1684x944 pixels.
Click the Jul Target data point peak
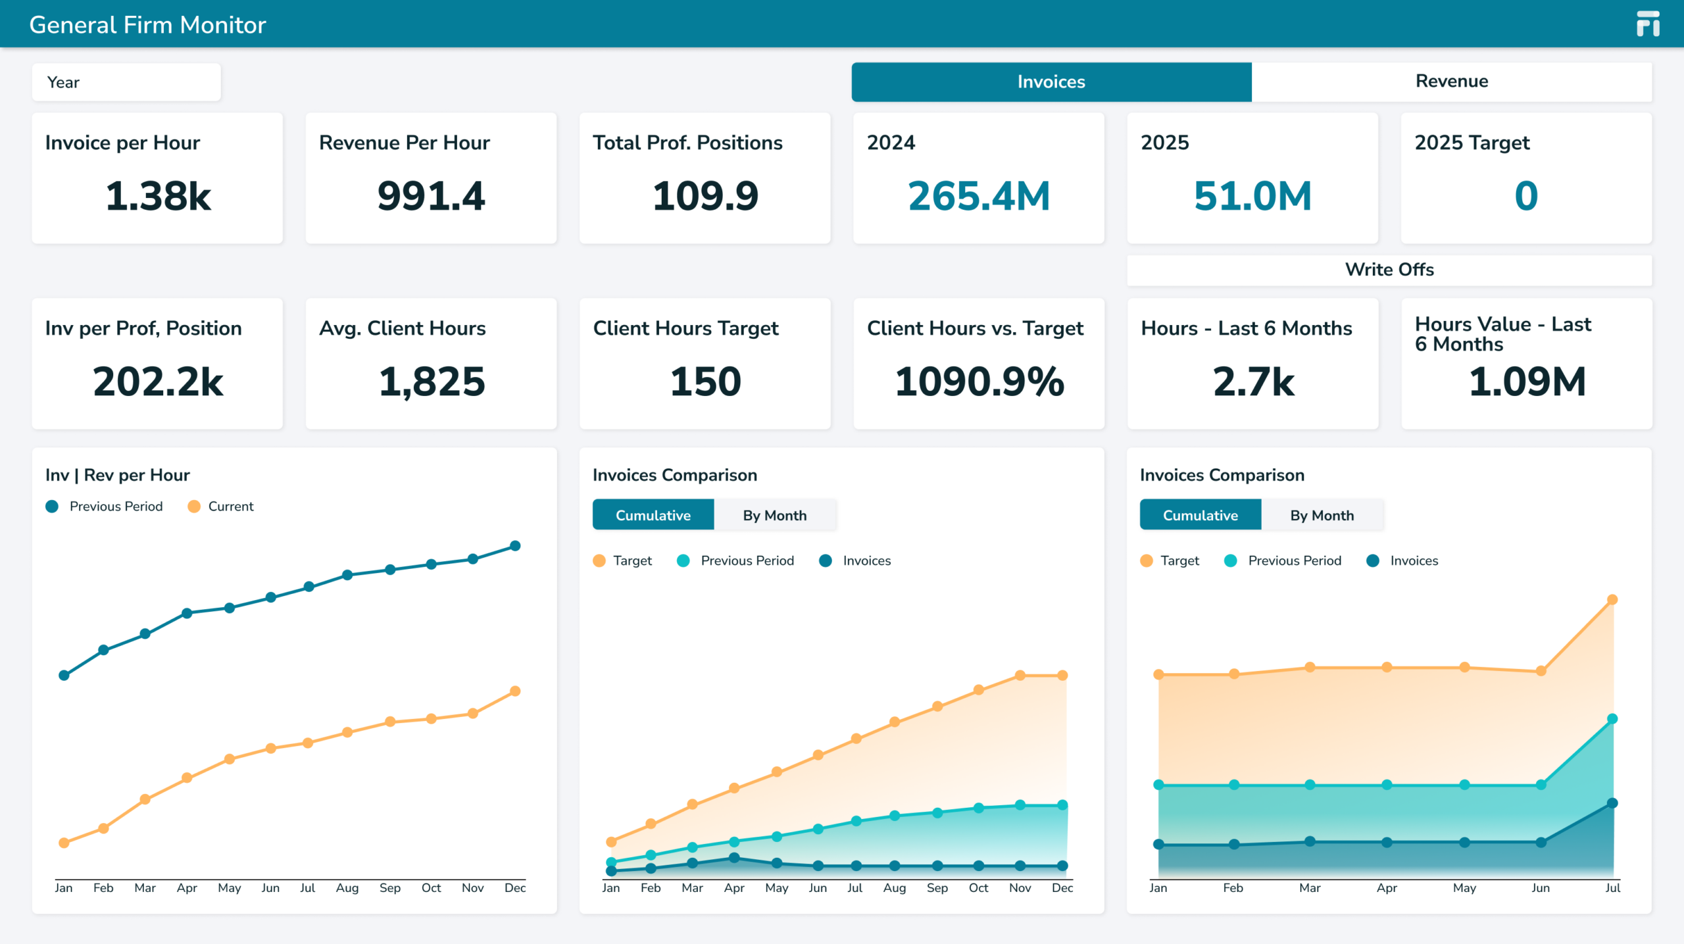[1612, 600]
